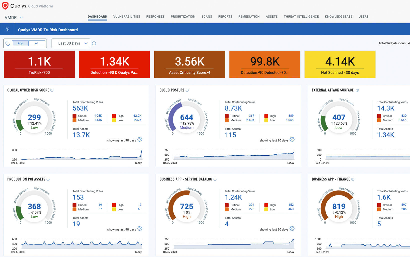This screenshot has width=410, height=257.
Task: Select the Any tag filter toggle
Action: [20, 43]
